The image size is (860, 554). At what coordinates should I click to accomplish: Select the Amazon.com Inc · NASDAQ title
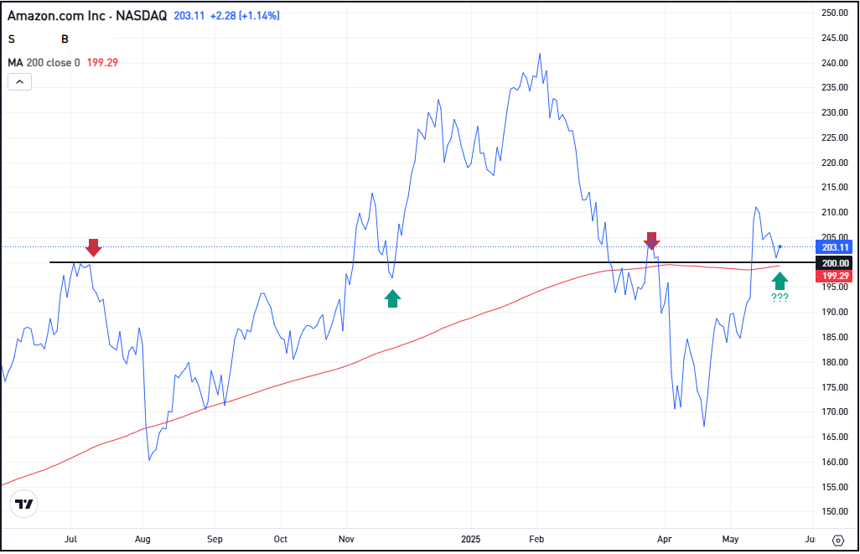(87, 15)
